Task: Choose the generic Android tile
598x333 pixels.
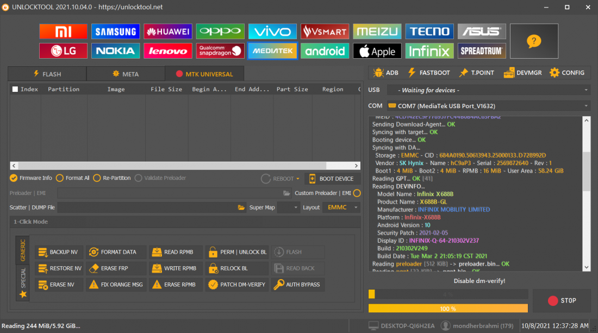Action: (325, 51)
